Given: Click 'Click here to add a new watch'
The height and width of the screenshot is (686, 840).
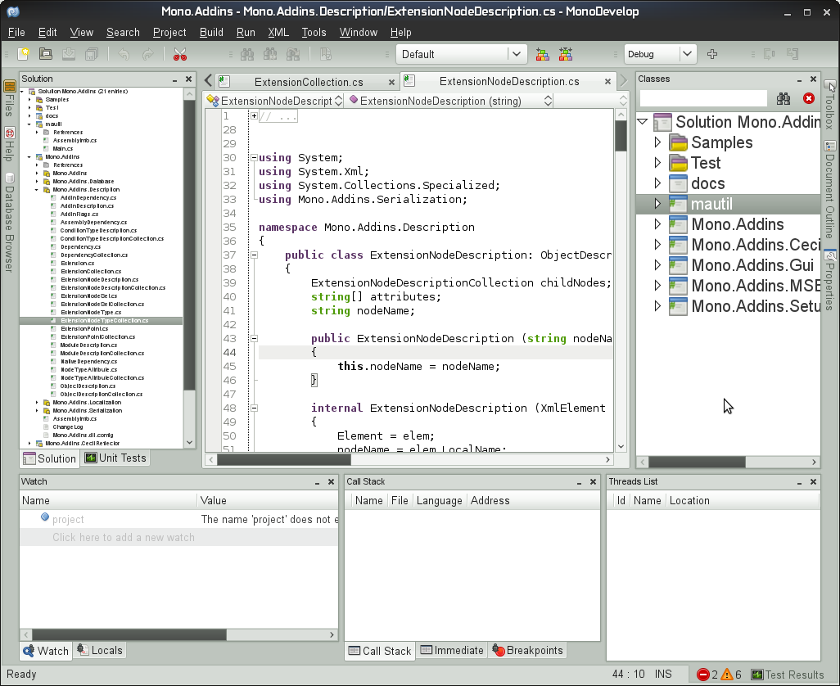Looking at the screenshot, I should click(124, 537).
